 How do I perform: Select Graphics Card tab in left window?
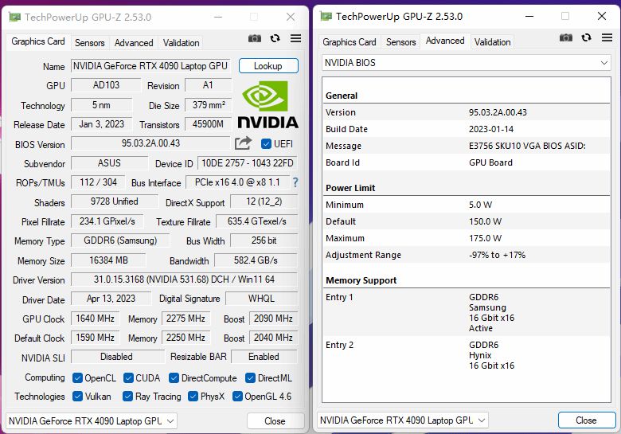click(x=38, y=41)
